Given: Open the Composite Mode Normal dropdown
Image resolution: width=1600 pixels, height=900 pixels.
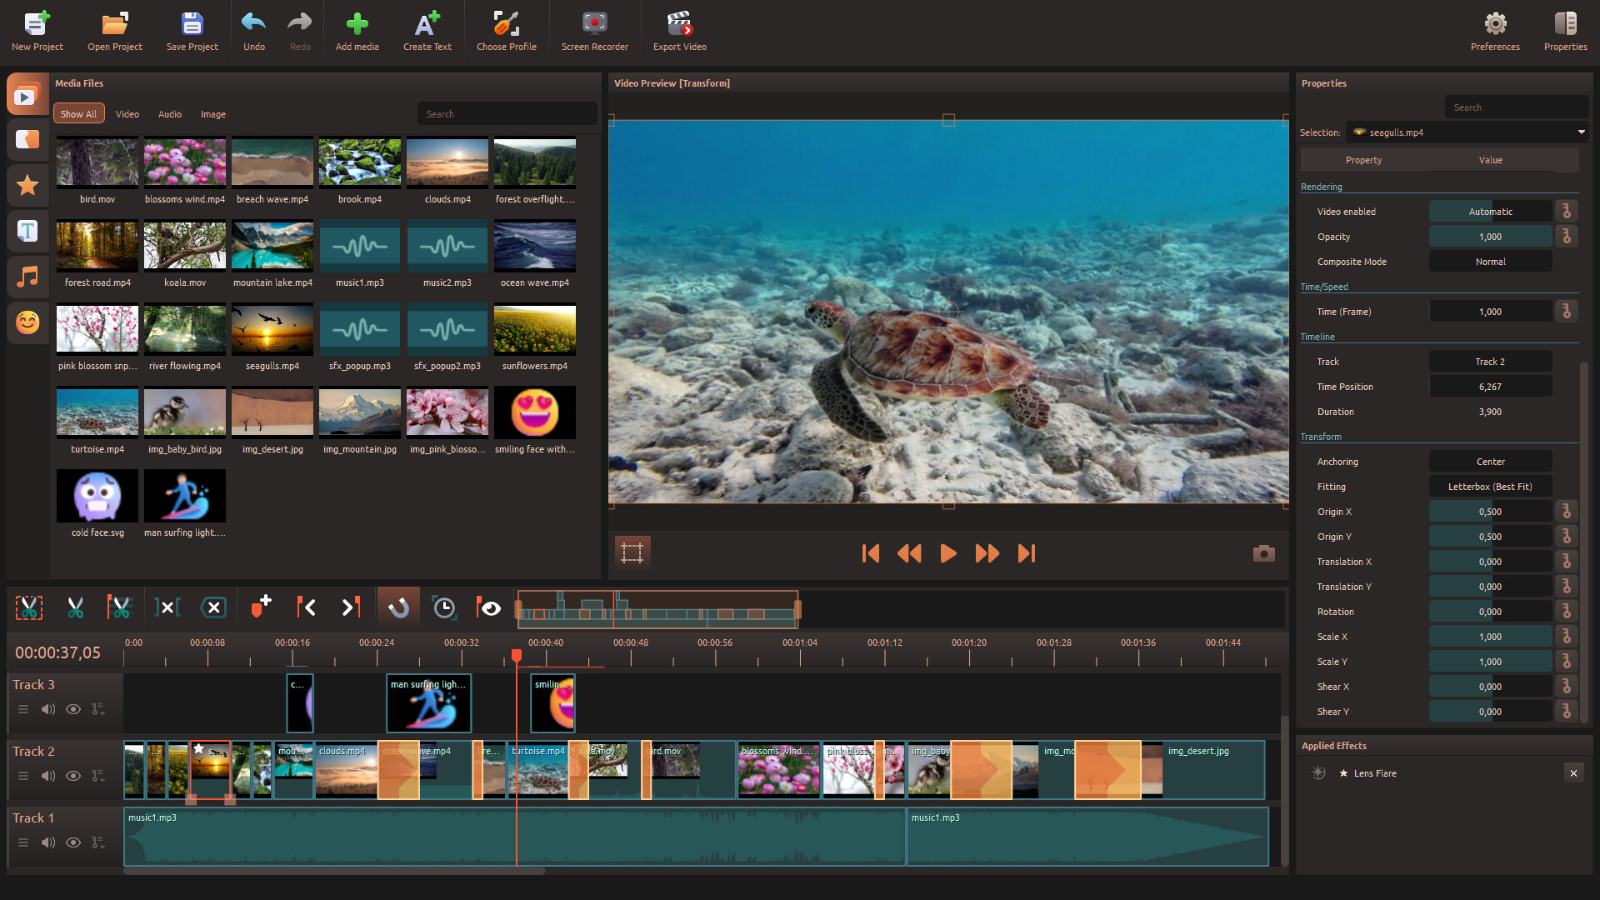Looking at the screenshot, I should [x=1490, y=262].
